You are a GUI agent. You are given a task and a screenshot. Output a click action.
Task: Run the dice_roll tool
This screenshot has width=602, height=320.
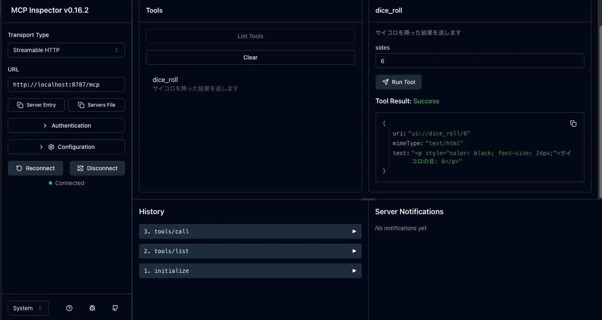point(399,82)
